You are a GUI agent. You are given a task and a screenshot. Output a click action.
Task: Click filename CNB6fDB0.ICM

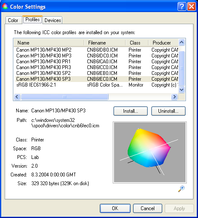pos(102,50)
